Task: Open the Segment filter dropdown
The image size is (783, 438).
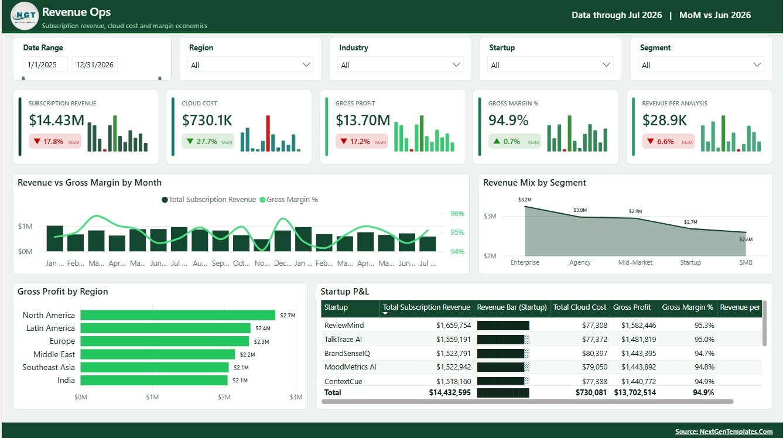Action: [x=702, y=65]
